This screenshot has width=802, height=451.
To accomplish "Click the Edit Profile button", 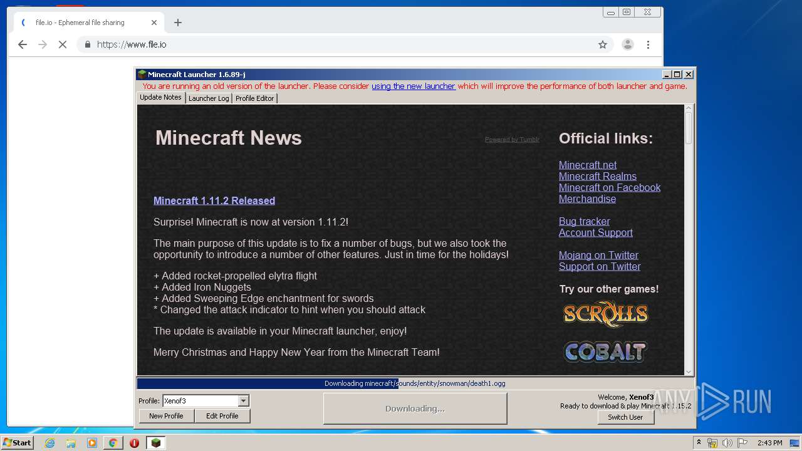I will pyautogui.click(x=222, y=416).
